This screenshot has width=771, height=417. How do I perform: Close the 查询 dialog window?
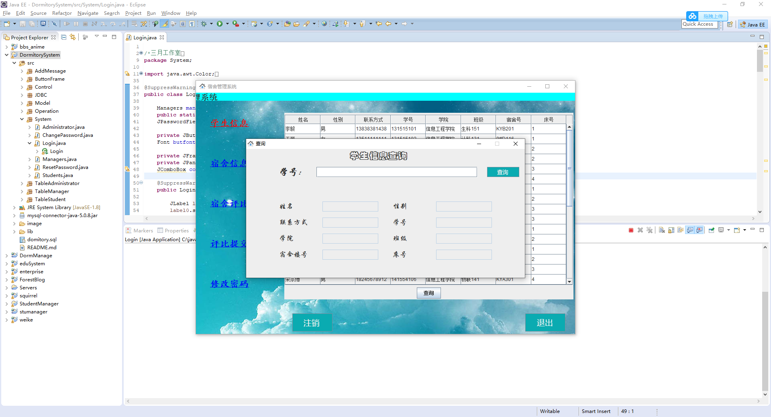click(516, 144)
